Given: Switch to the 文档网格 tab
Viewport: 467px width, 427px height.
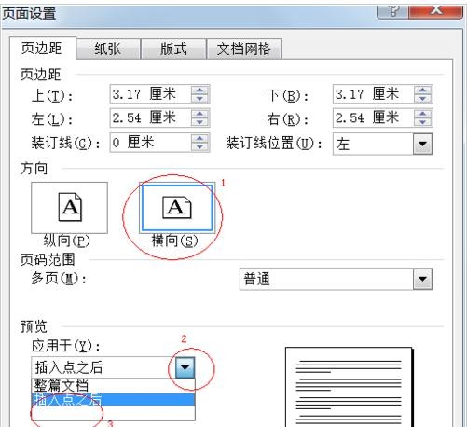Looking at the screenshot, I should click(244, 48).
